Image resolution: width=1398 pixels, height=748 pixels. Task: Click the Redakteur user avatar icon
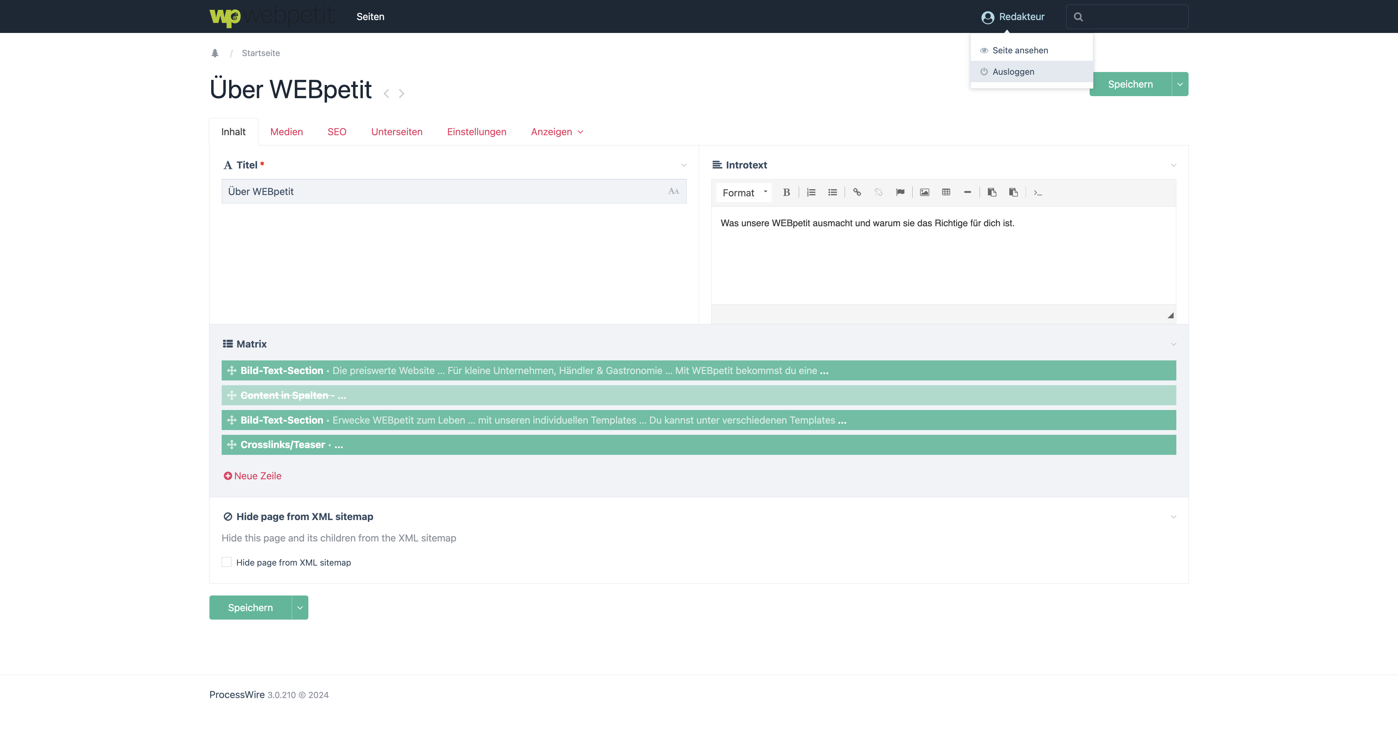click(988, 17)
